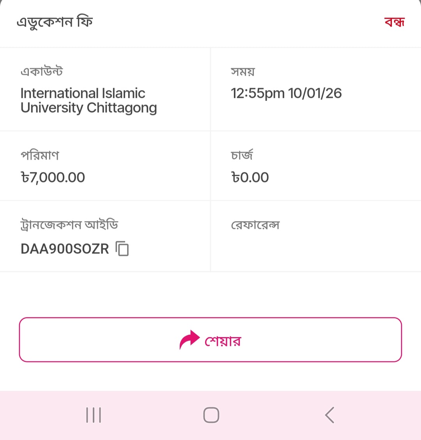Screen dimensions: 421x440
Task: Tap the ৳7,000.00 amount value
Action: click(x=53, y=178)
